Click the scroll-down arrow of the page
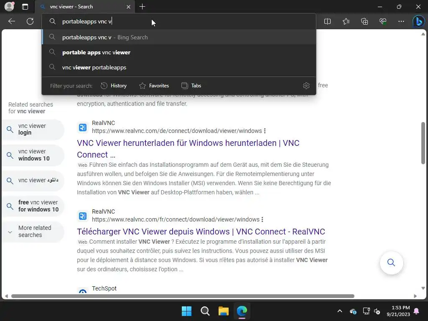The width and height of the screenshot is (428, 321). coord(423,288)
